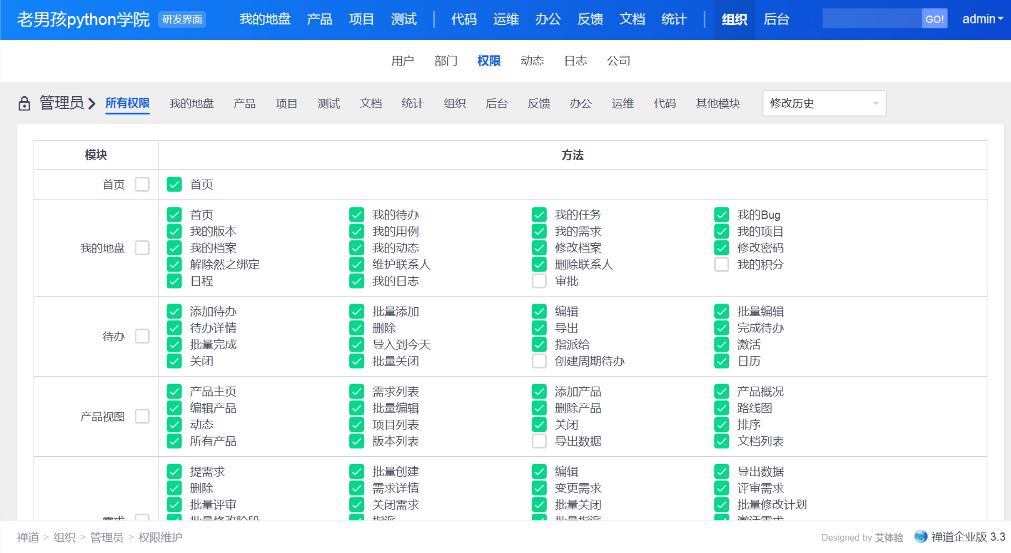Open the 修改历史 dropdown

click(824, 103)
